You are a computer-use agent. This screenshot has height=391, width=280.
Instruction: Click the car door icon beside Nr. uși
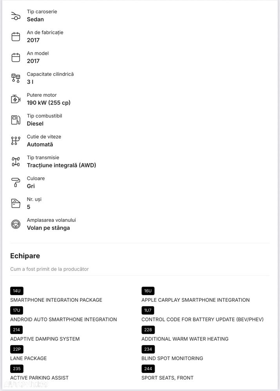16,203
